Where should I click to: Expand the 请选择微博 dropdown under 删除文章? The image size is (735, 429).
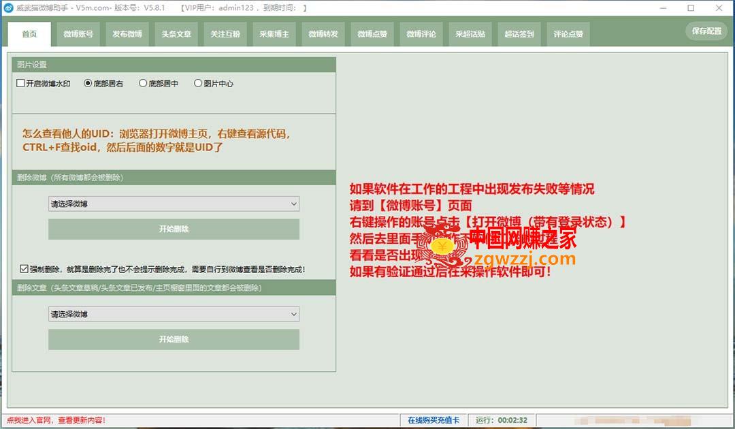click(174, 314)
